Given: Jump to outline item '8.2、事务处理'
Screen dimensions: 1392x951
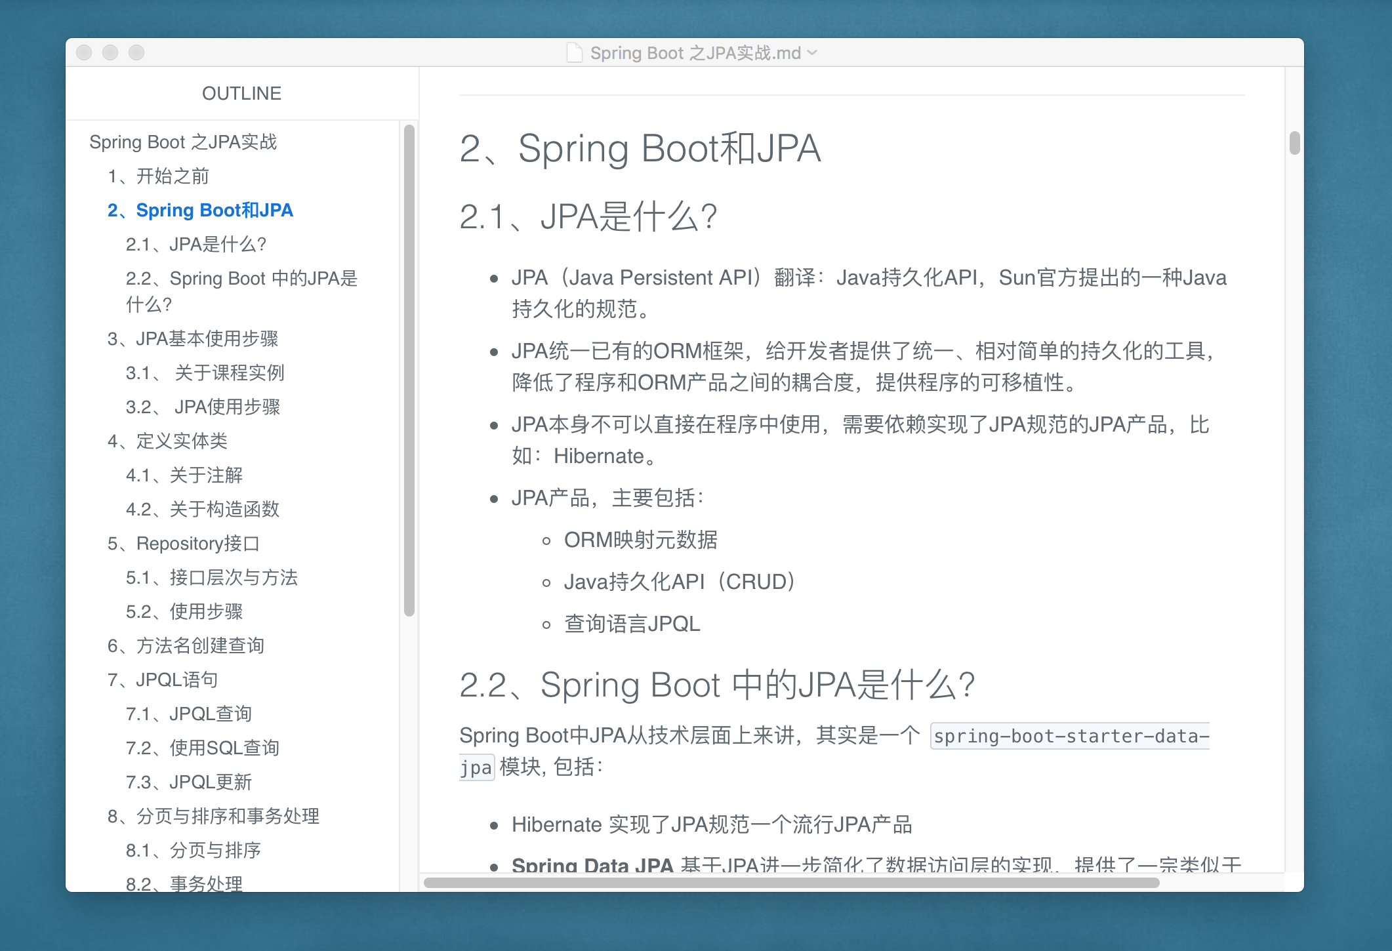Looking at the screenshot, I should pos(184,883).
